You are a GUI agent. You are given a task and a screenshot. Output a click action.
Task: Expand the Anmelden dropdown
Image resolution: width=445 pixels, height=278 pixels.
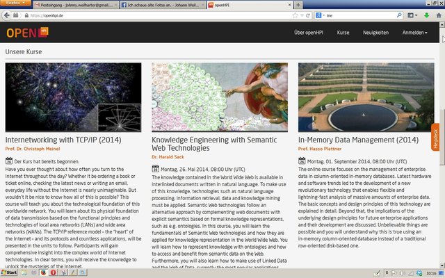[x=414, y=33]
